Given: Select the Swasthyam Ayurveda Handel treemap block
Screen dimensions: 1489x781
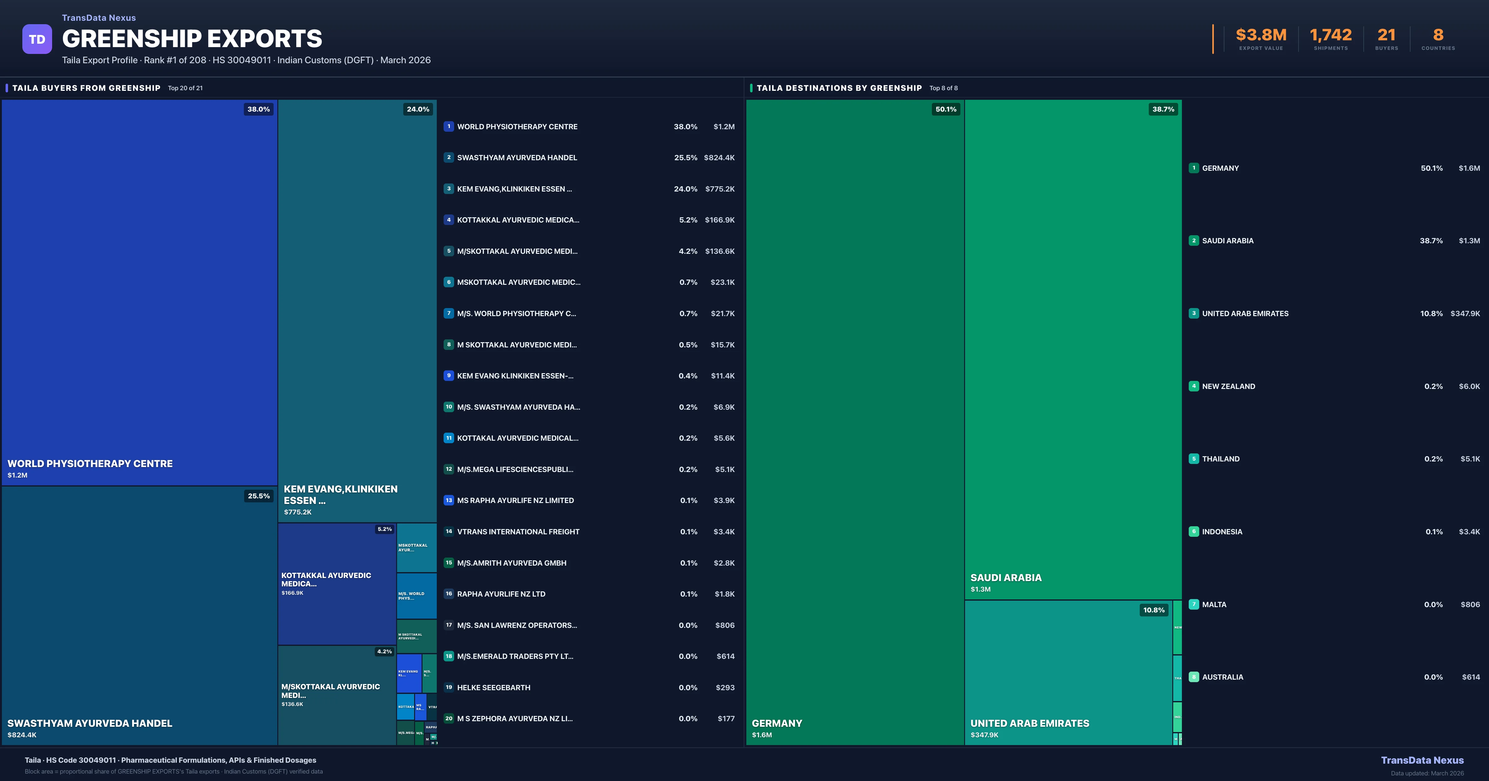Looking at the screenshot, I should 139,615.
